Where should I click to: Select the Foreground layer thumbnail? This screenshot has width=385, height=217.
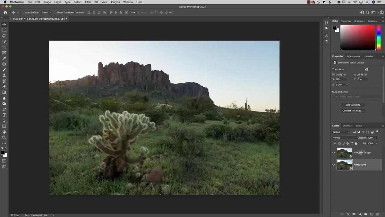click(x=344, y=165)
